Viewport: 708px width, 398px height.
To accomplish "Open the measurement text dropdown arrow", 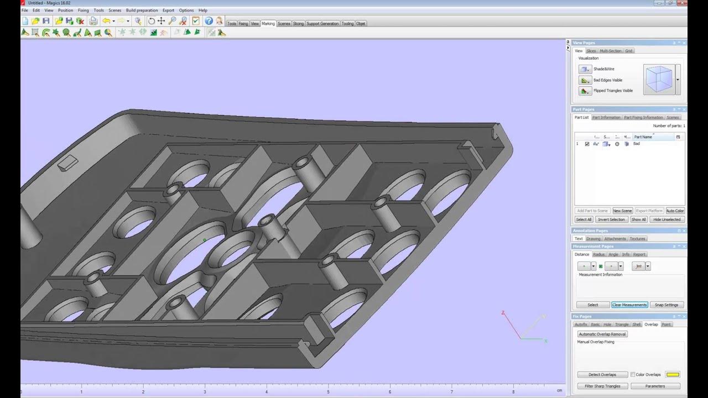I will [x=648, y=266].
